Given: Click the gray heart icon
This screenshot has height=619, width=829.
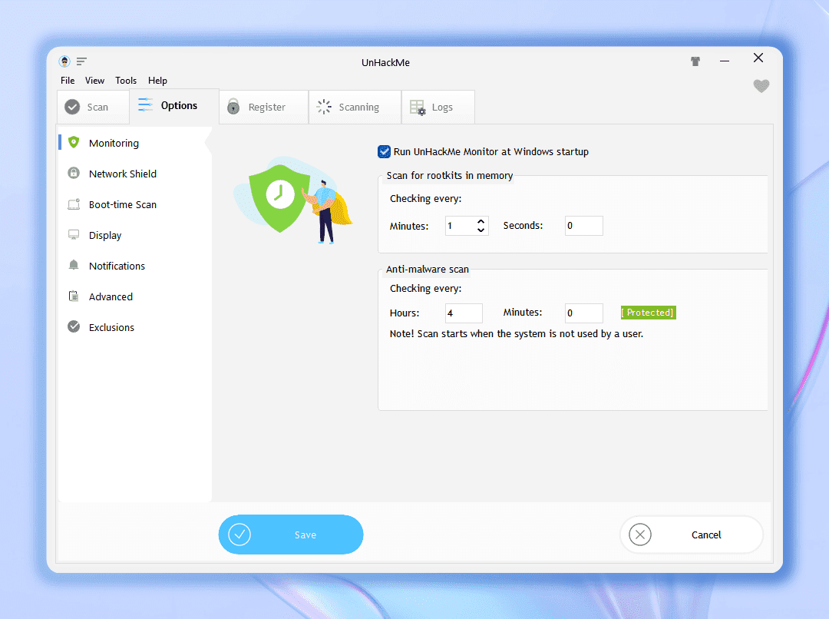Looking at the screenshot, I should click(761, 86).
